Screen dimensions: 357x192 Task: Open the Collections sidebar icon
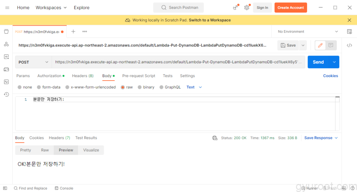pos(6,32)
